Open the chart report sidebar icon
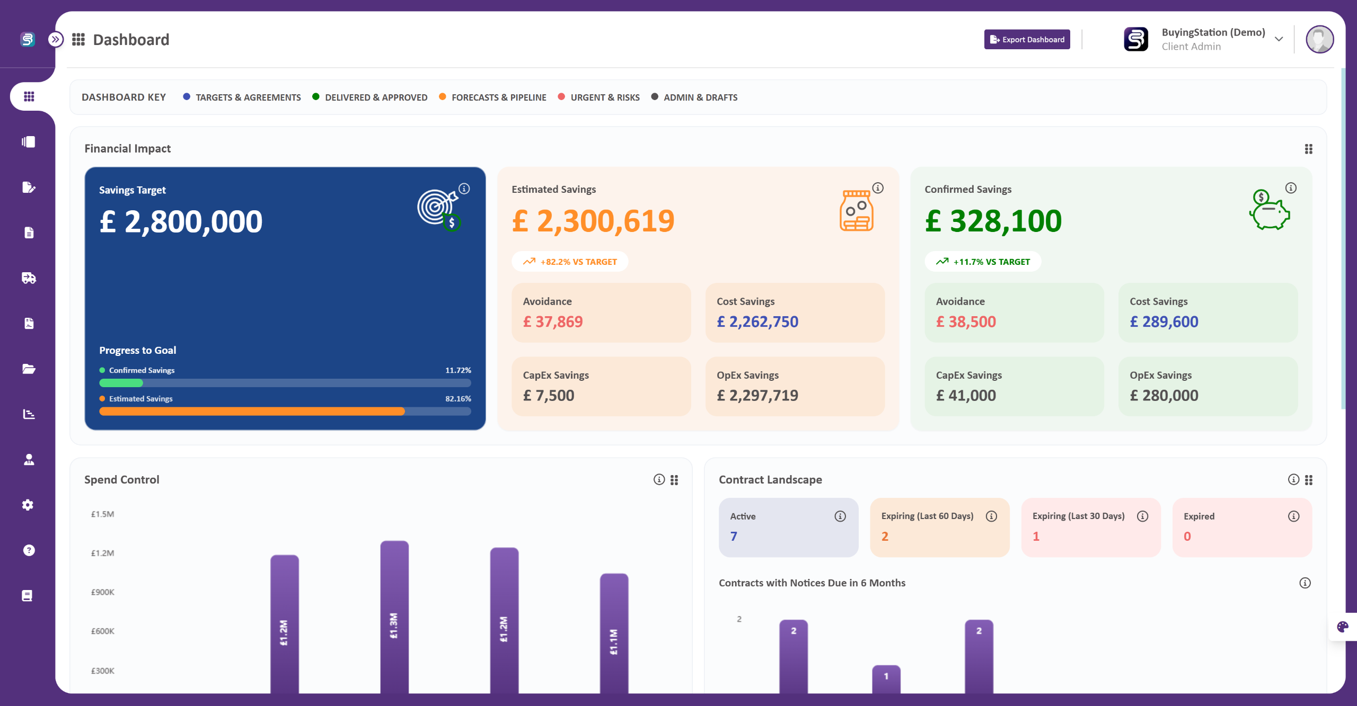This screenshot has width=1357, height=706. (29, 414)
